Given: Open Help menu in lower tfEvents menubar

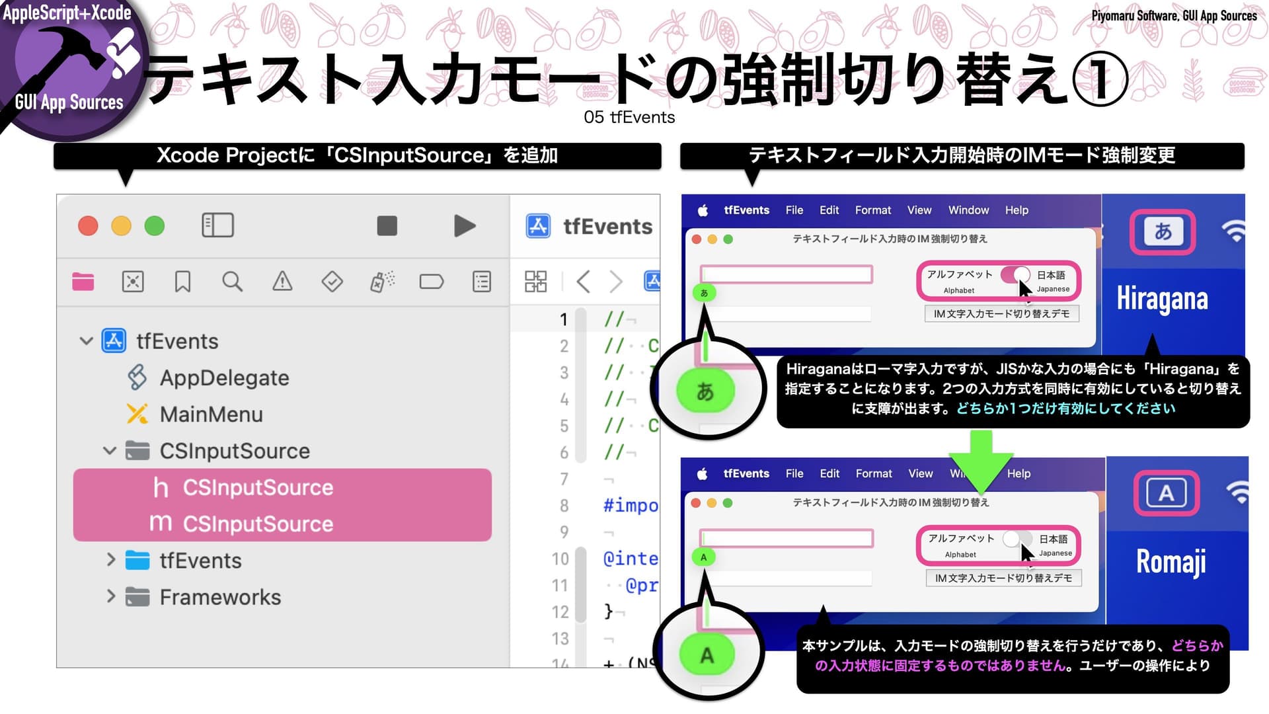Looking at the screenshot, I should click(1019, 474).
